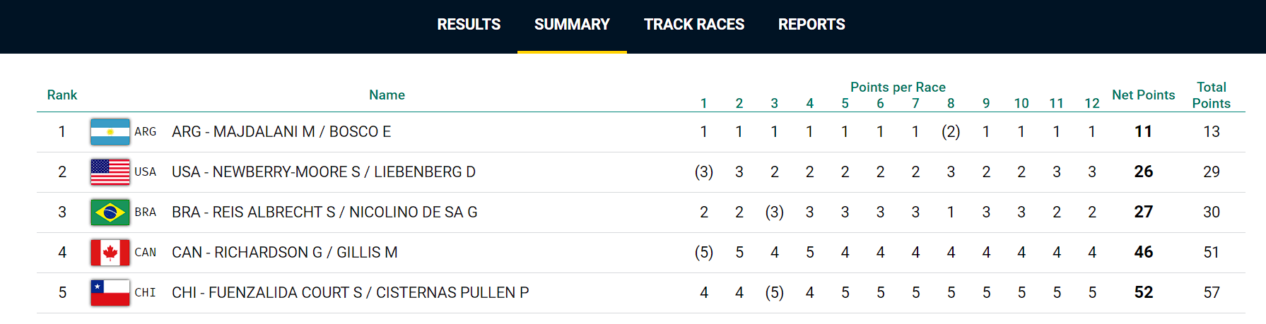This screenshot has height=324, width=1266.
Task: Click the Brazil flag icon
Action: click(110, 212)
